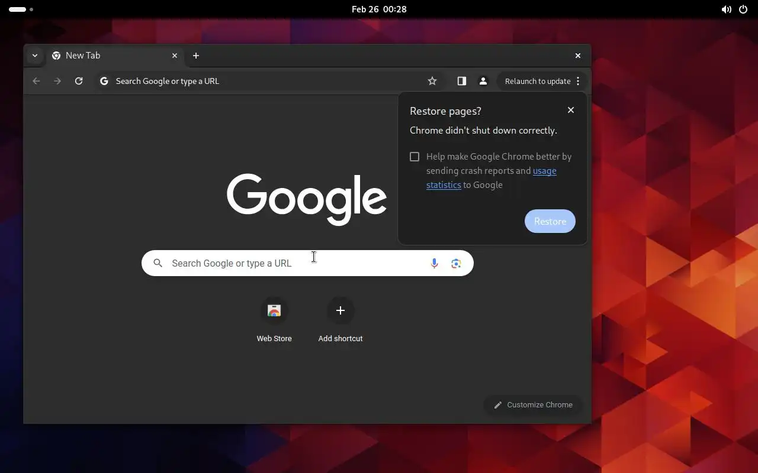Click the back navigation arrow
Viewport: 758px width, 473px height.
coord(36,81)
